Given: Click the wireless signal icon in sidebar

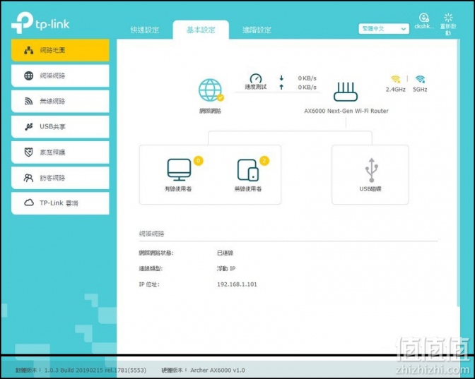Looking at the screenshot, I should (29, 102).
